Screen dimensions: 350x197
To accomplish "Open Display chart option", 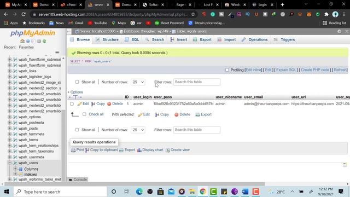I will pyautogui.click(x=150, y=150).
